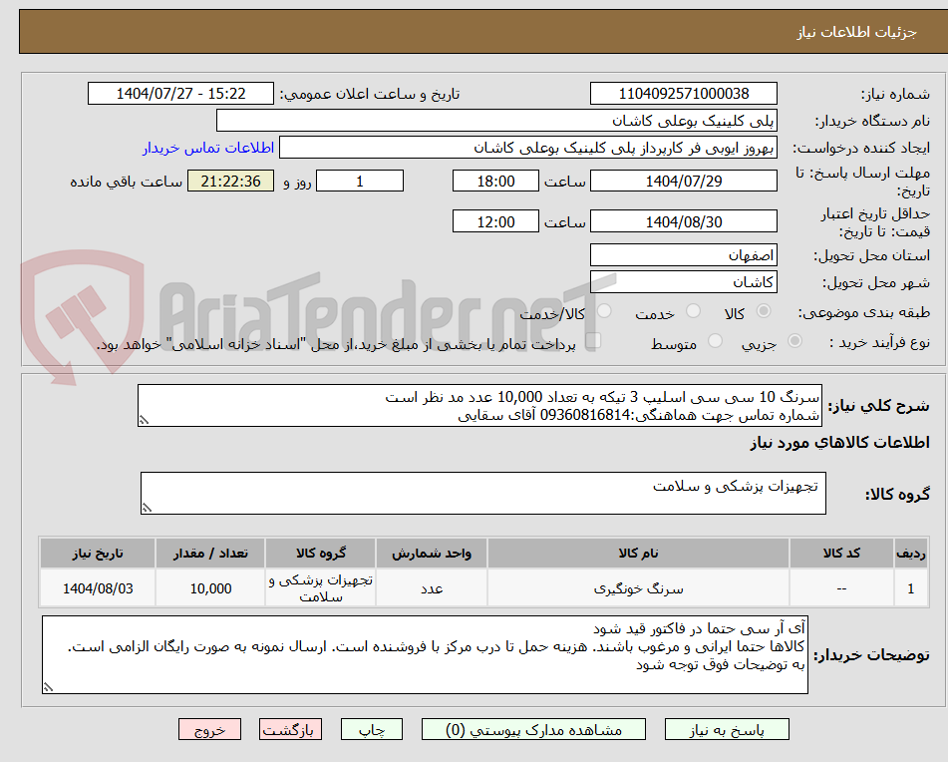Select the خدمت classification radio button
948x762 pixels.
(x=692, y=309)
